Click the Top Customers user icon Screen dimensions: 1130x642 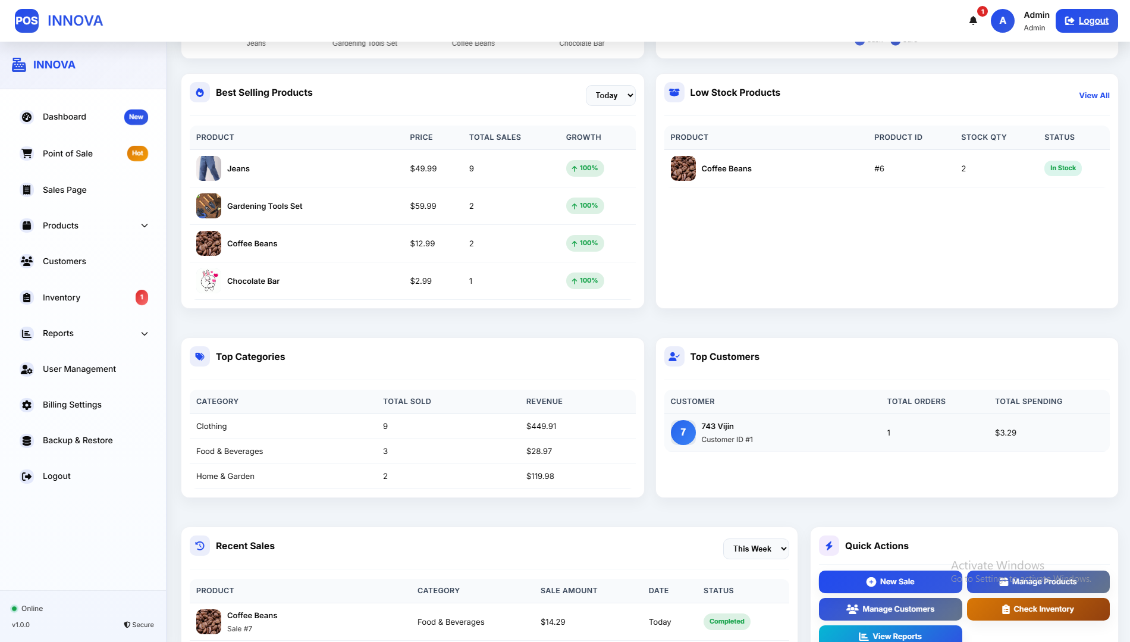(674, 357)
